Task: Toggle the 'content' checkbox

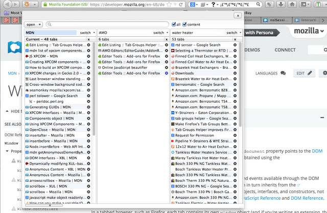Action: click(x=184, y=25)
